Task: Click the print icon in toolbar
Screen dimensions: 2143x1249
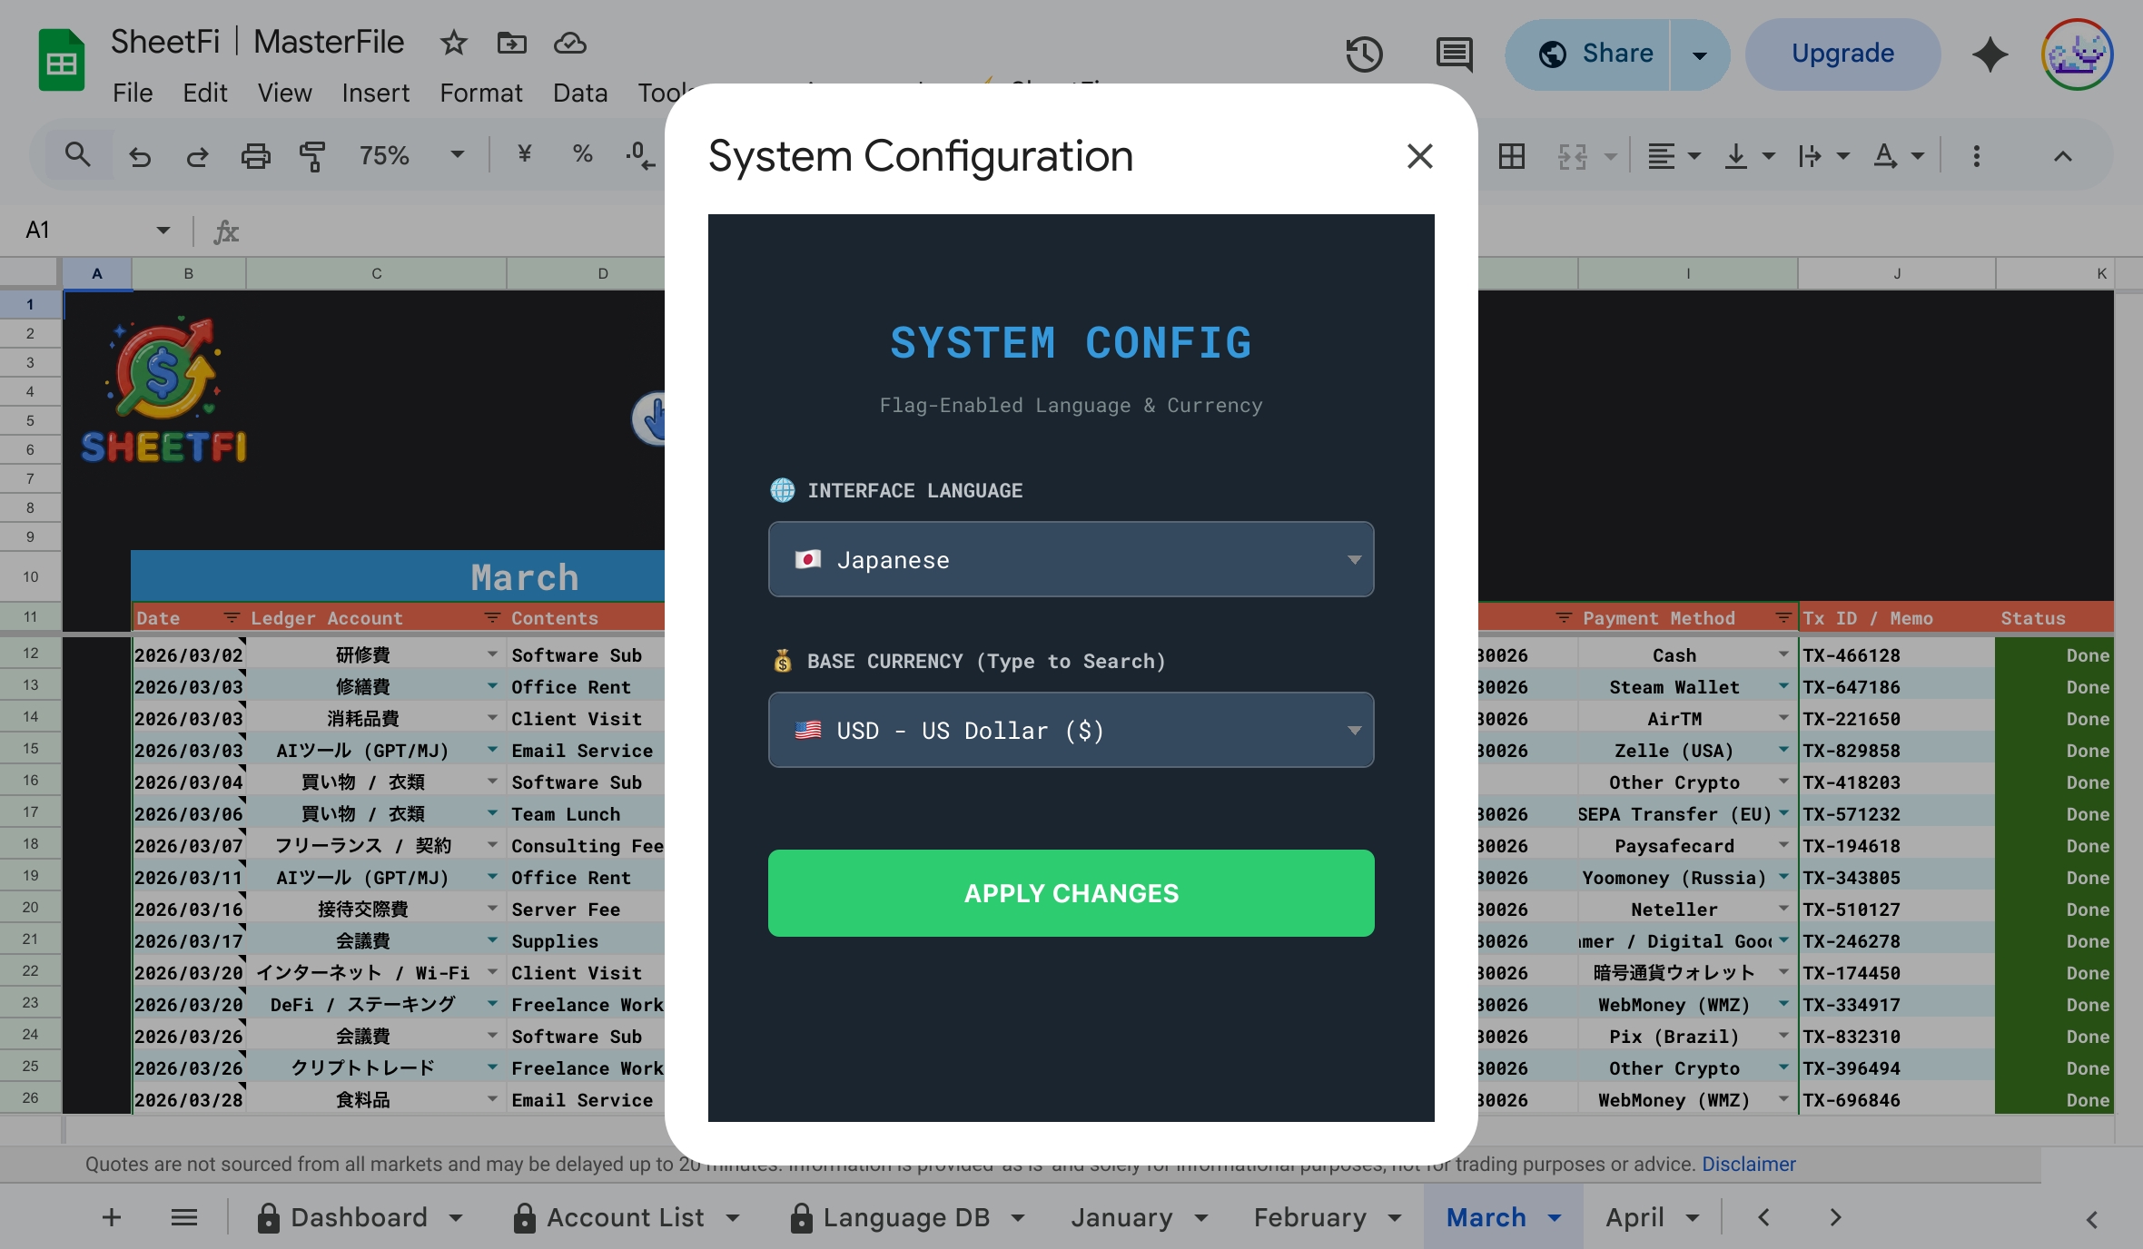Action: tap(255, 156)
